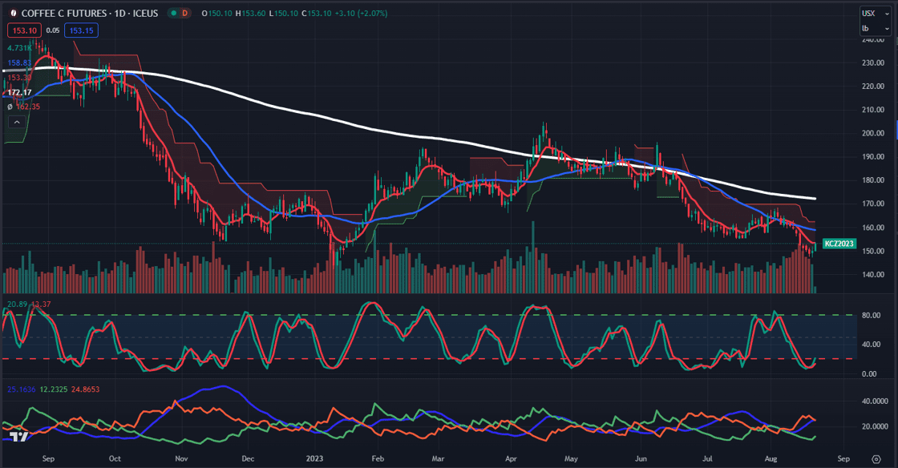Click the +3.10 (+2.07%) change value
Image resolution: width=898 pixels, height=468 pixels.
(361, 13)
